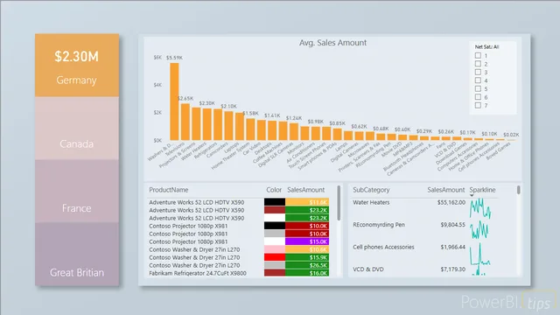Select the $26.5K sales amount cell
The width and height of the screenshot is (560, 315).
[x=307, y=265]
